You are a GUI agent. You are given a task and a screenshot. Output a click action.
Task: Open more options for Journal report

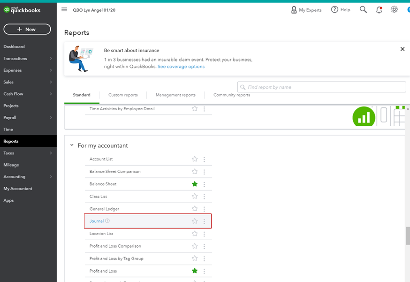tap(204, 221)
